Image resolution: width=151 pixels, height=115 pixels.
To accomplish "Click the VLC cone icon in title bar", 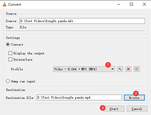I will click(5, 5).
